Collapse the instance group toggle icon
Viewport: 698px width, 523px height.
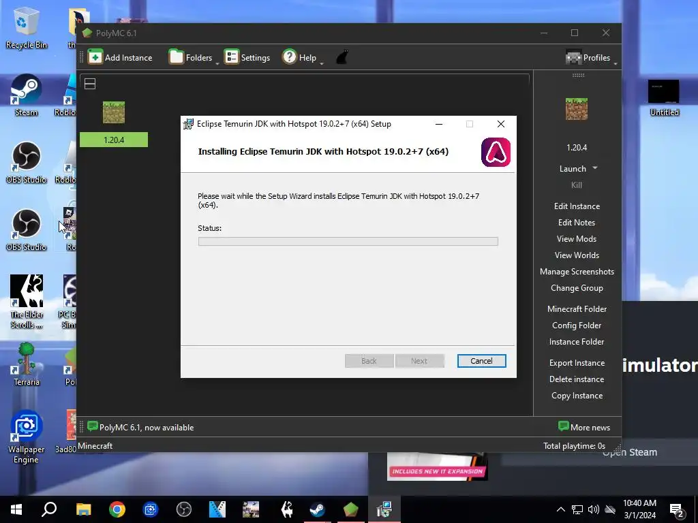(x=90, y=84)
